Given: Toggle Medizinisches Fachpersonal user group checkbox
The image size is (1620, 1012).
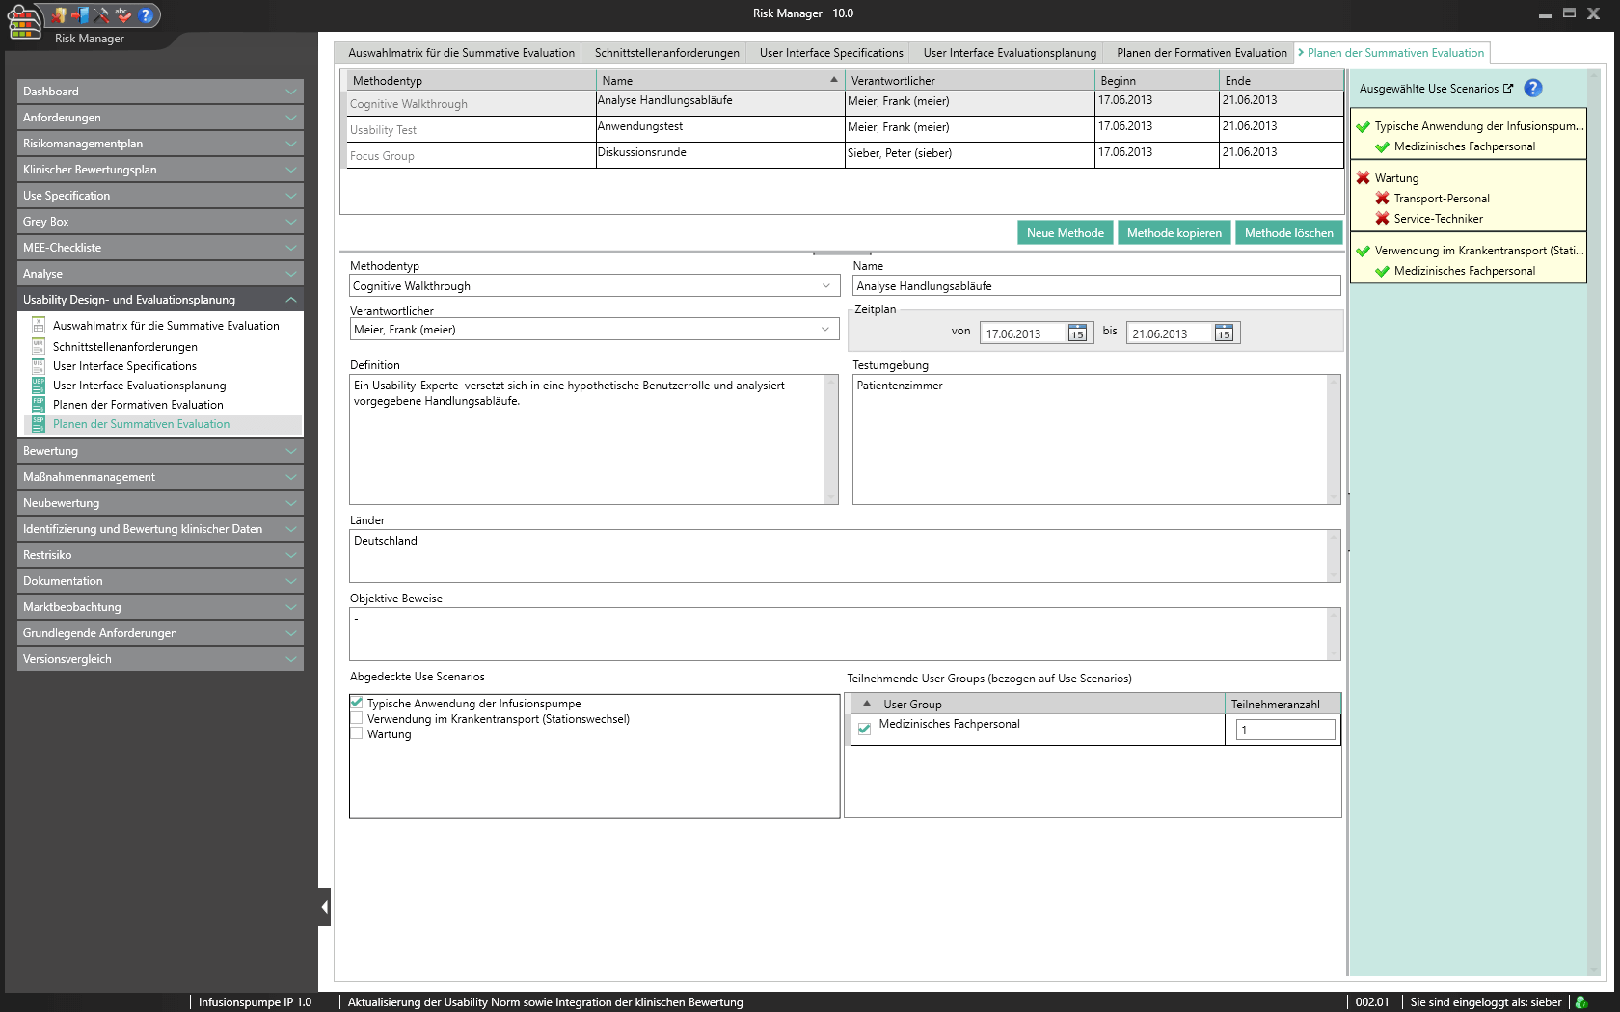Looking at the screenshot, I should (x=864, y=729).
